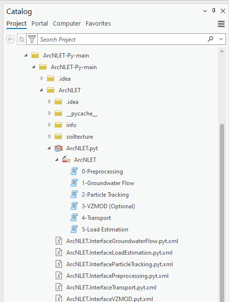Collapse the ArcNLET toolset node
Viewport: 229px width, 302px height.
click(57, 159)
